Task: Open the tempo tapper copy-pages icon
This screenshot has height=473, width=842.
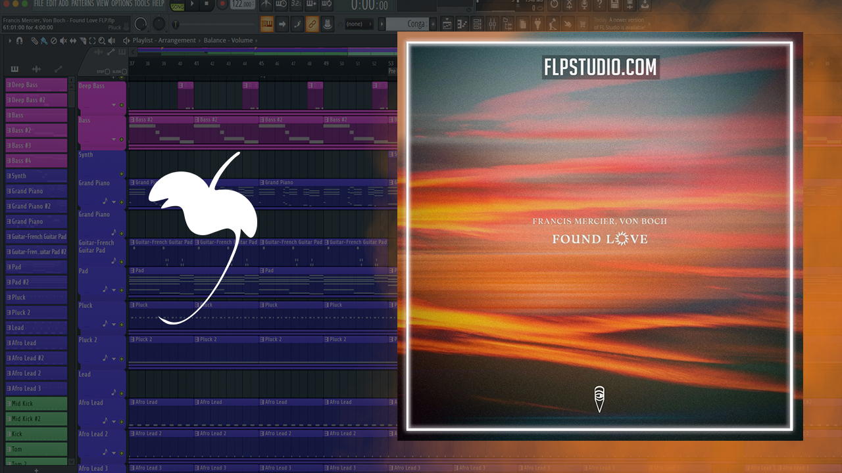Action: coord(522,24)
